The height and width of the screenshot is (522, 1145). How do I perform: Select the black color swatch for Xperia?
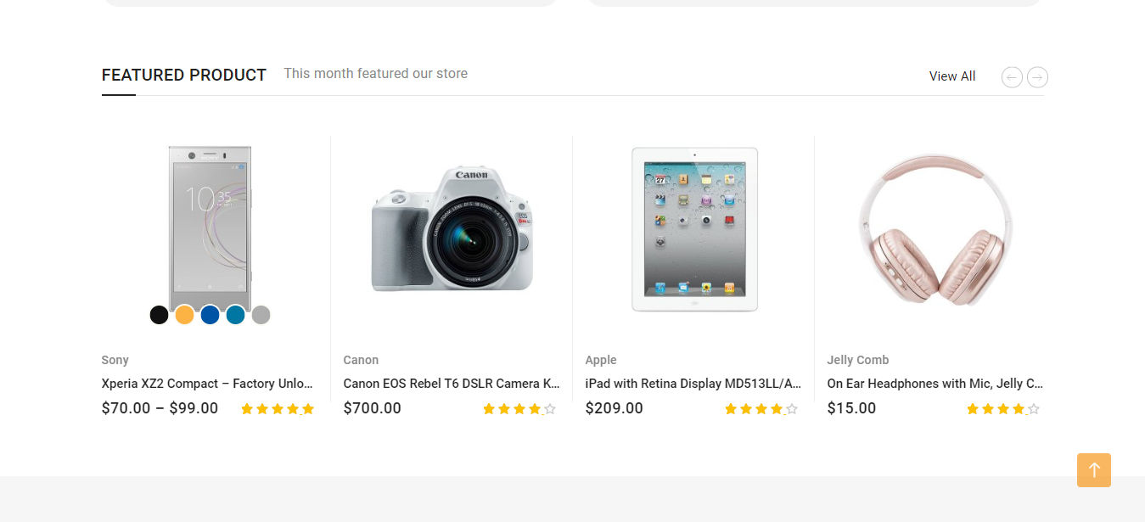tap(159, 315)
